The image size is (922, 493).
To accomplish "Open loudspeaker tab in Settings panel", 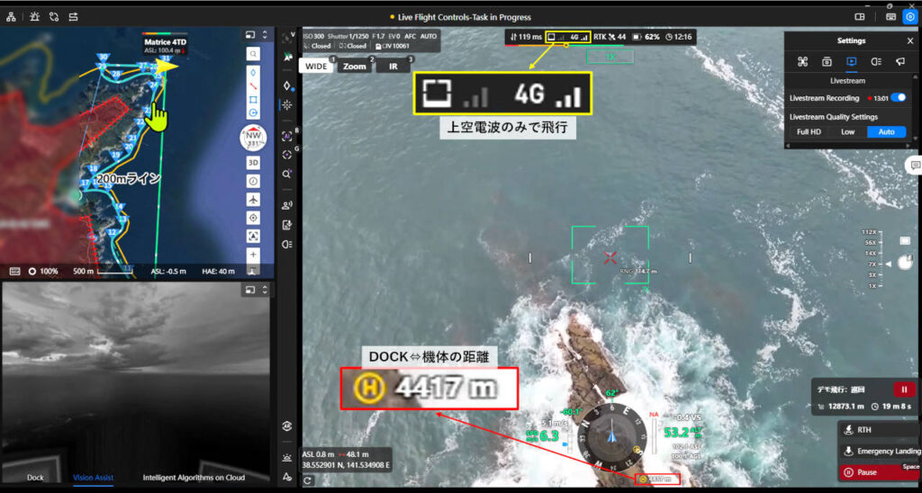I will point(900,62).
